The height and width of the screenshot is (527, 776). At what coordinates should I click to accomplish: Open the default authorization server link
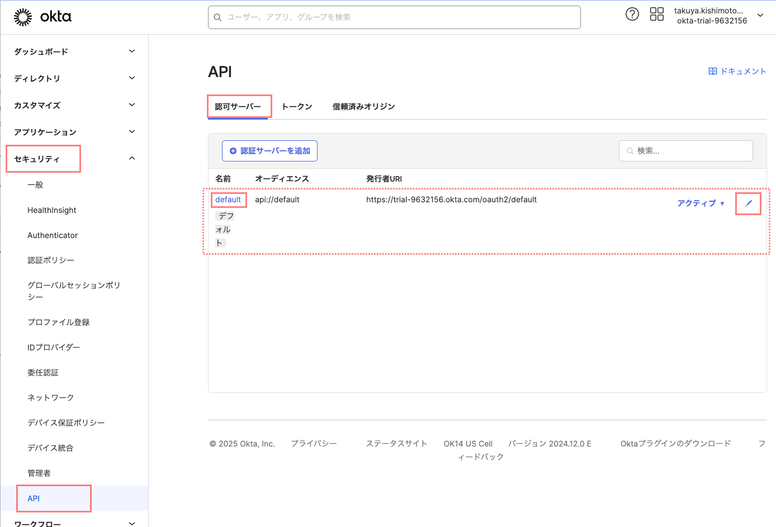coord(228,200)
